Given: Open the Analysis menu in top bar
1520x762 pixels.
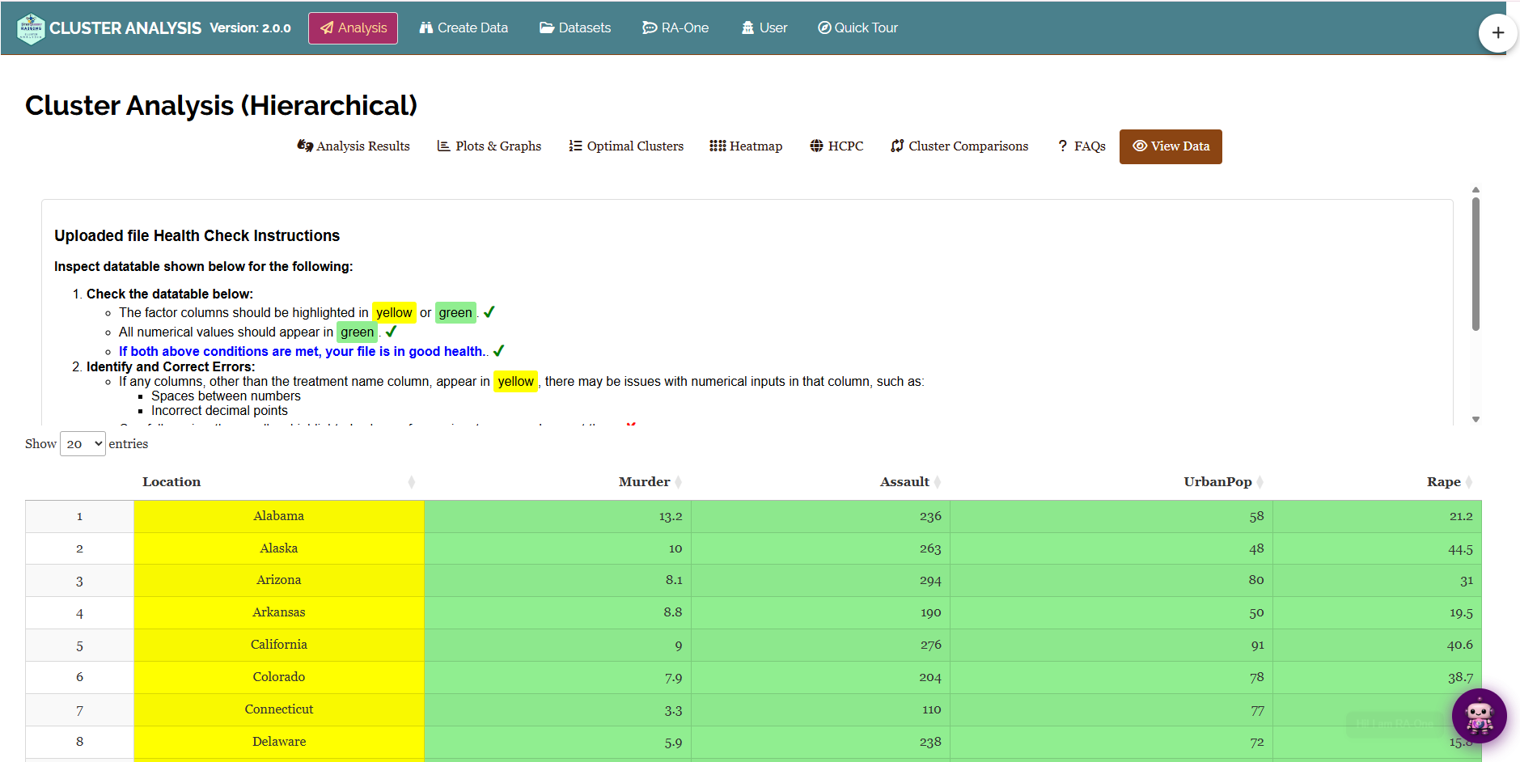Looking at the screenshot, I should [x=353, y=28].
